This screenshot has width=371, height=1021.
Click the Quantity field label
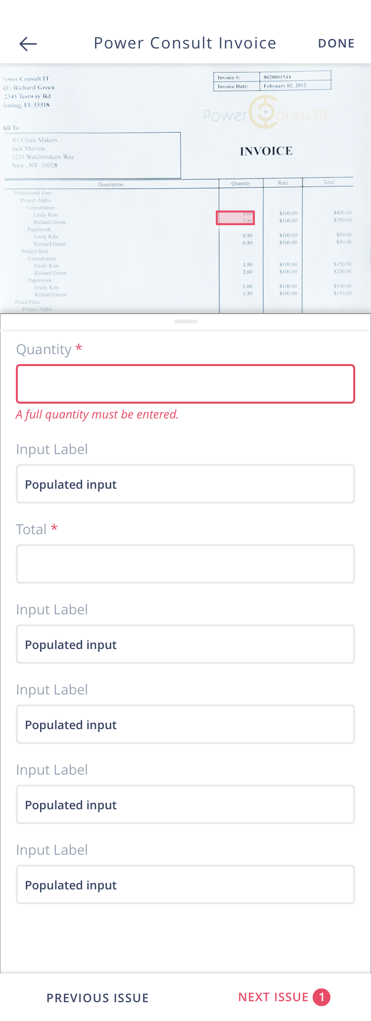44,349
